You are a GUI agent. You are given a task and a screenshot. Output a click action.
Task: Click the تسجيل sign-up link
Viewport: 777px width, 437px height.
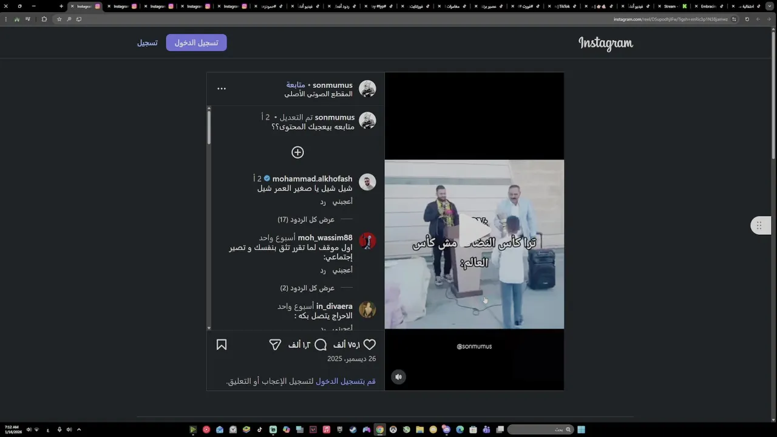147,42
